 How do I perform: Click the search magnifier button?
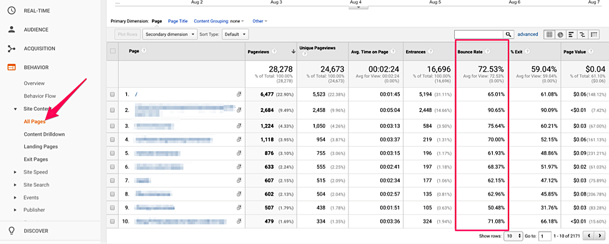pyautogui.click(x=509, y=34)
